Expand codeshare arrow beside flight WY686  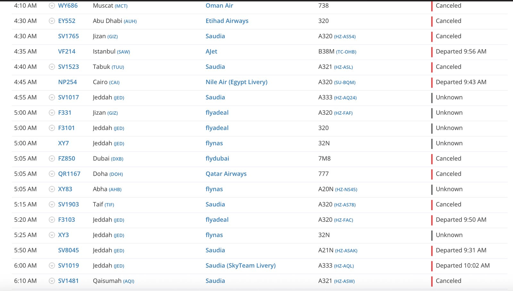tap(52, 6)
